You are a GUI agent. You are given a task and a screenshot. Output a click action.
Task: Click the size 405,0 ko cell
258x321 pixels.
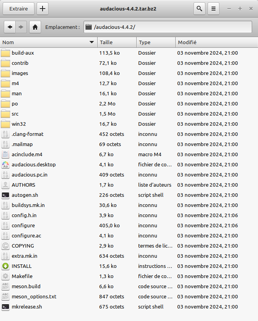(109, 226)
